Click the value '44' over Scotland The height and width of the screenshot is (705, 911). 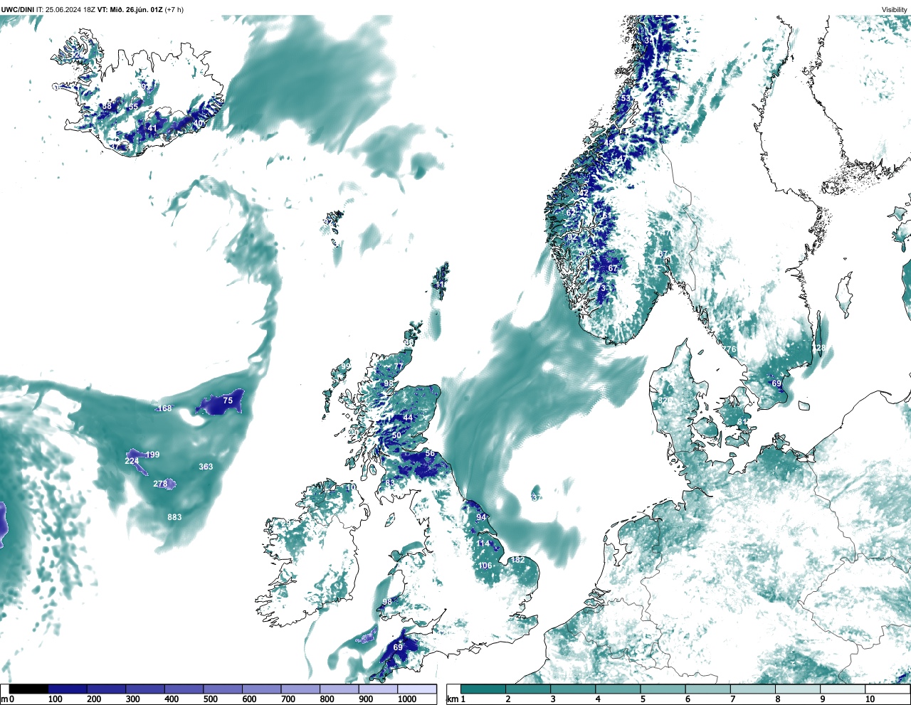(408, 418)
